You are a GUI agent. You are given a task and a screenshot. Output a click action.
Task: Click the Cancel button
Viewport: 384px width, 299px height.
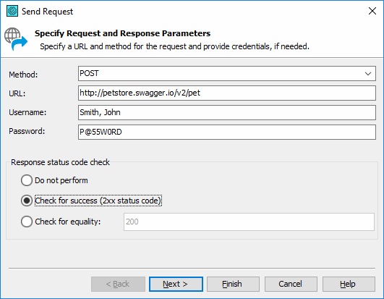coord(291,284)
